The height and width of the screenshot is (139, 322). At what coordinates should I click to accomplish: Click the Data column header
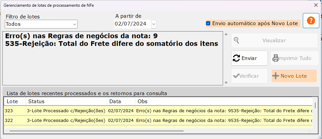114,101
